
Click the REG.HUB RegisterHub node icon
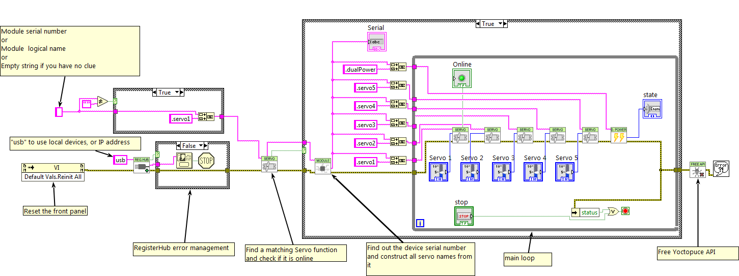click(142, 165)
